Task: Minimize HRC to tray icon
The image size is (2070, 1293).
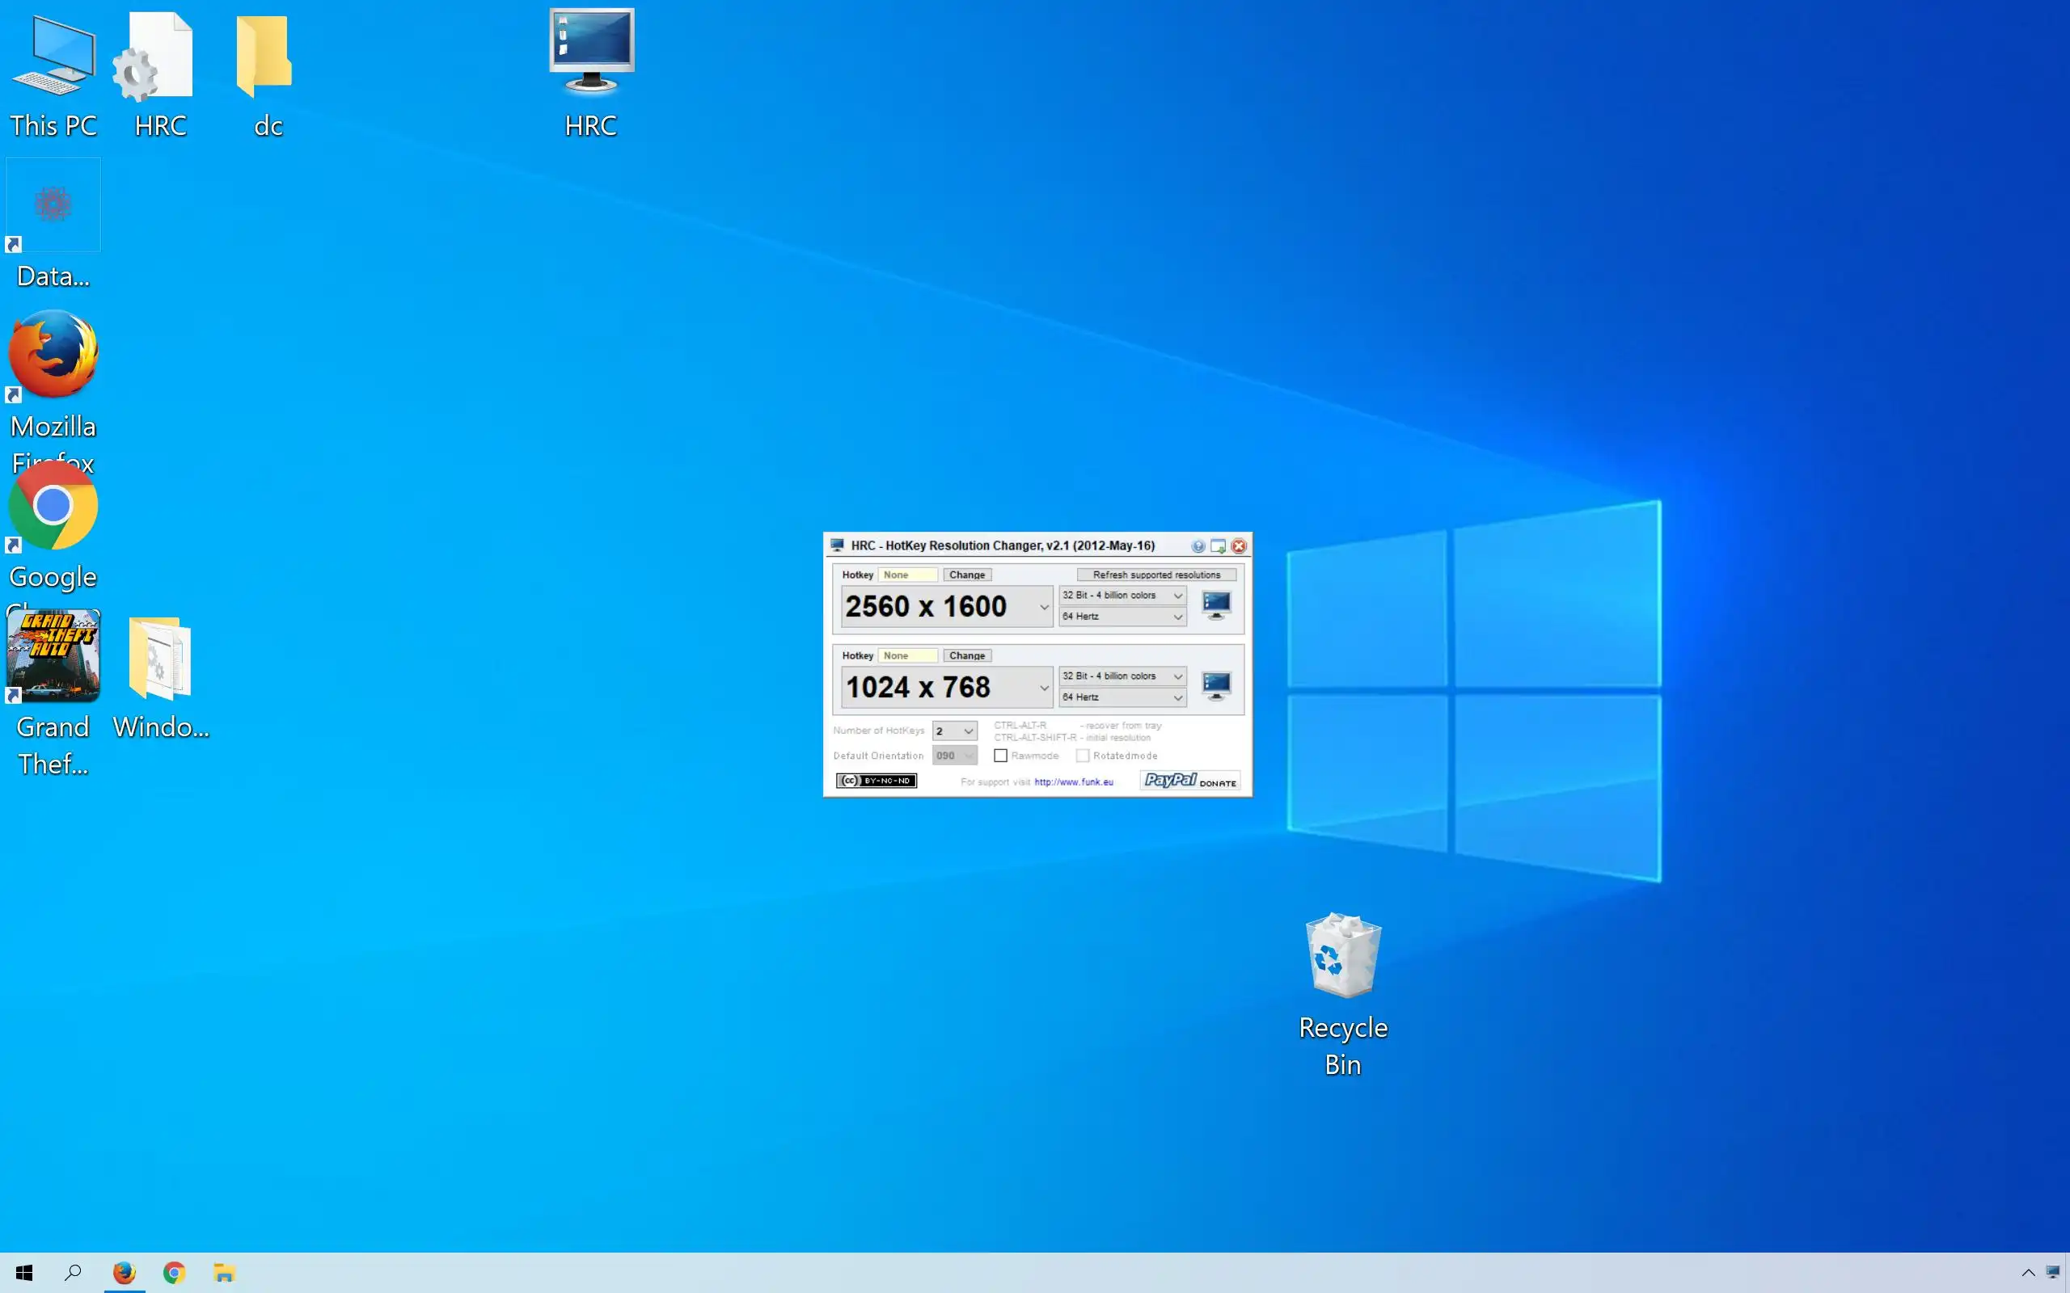Action: pos(1218,546)
